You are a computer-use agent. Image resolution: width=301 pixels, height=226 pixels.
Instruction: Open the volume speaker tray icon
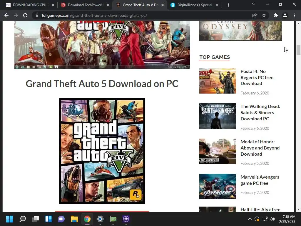point(272,219)
